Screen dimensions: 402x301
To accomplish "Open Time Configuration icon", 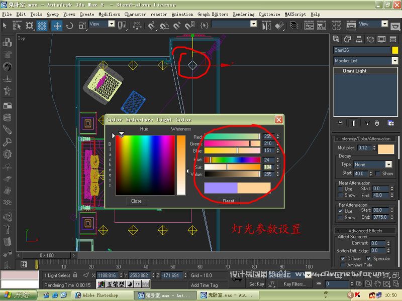I will (x=359, y=283).
